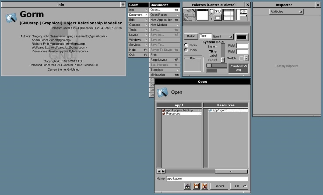Choose Miniaturize in Document menu
This screenshot has width=323, height=195.
(164, 75)
